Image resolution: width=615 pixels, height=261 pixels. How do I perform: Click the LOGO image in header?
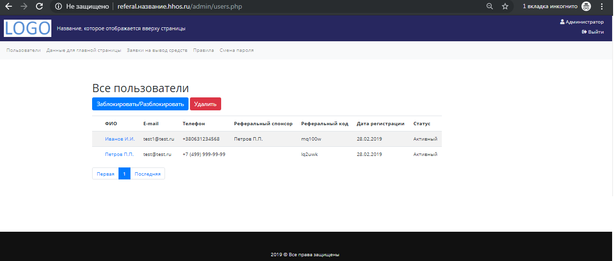[27, 28]
